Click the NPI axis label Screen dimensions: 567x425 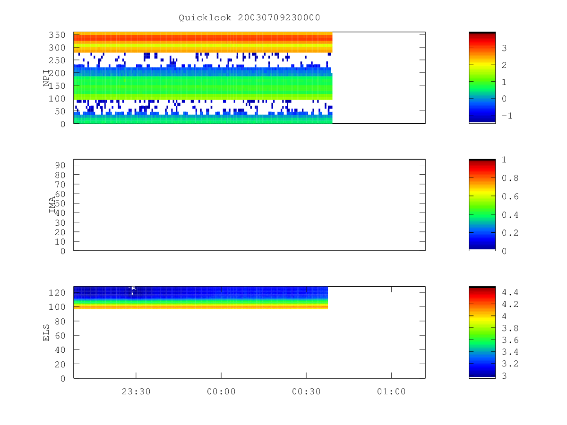[46, 78]
